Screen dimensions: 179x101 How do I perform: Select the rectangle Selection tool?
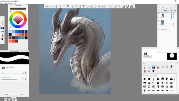point(60,6)
